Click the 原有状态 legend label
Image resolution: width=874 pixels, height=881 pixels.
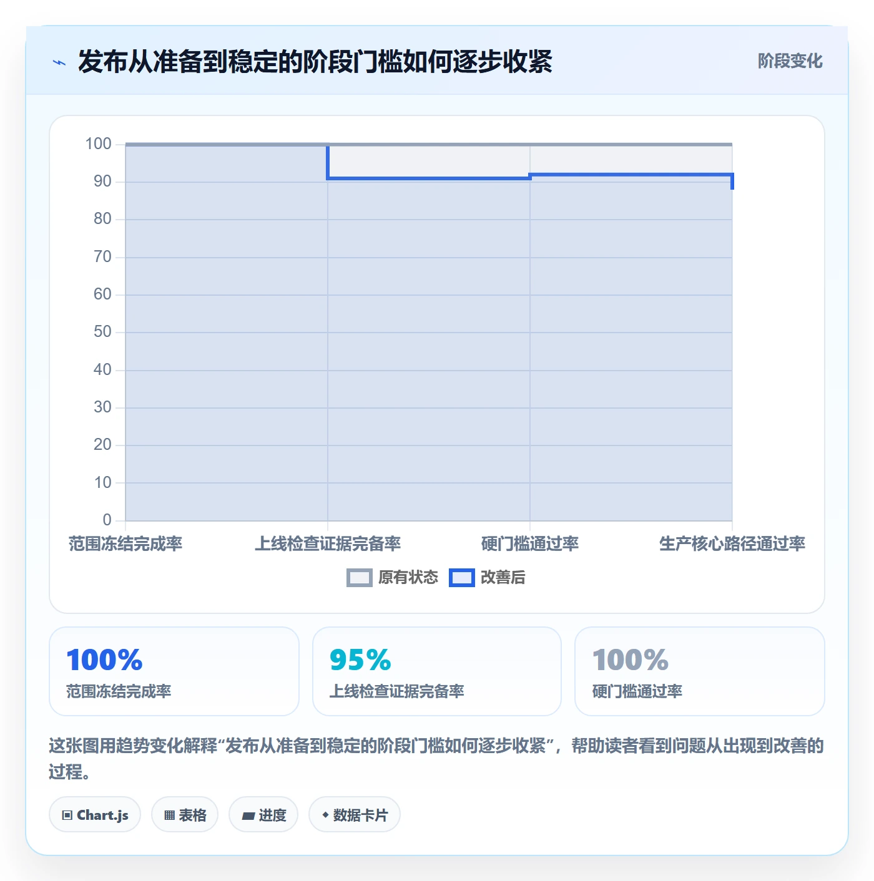408,578
